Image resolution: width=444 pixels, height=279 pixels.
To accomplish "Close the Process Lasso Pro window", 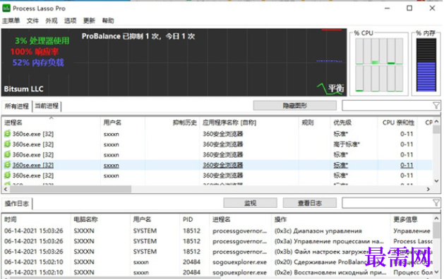I will (x=432, y=8).
